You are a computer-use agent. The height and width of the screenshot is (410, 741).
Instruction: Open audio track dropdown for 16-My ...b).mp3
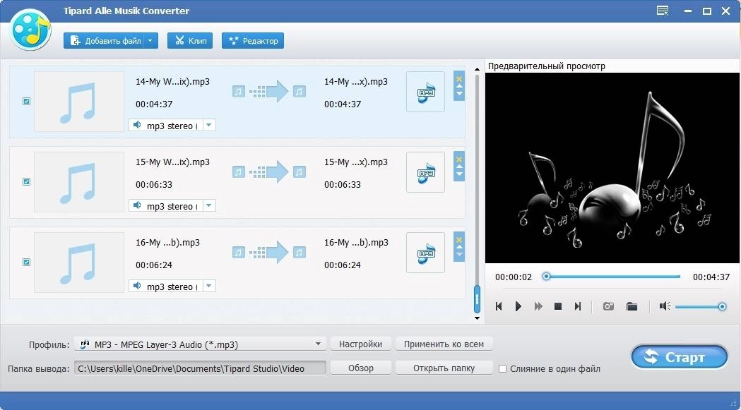(210, 286)
